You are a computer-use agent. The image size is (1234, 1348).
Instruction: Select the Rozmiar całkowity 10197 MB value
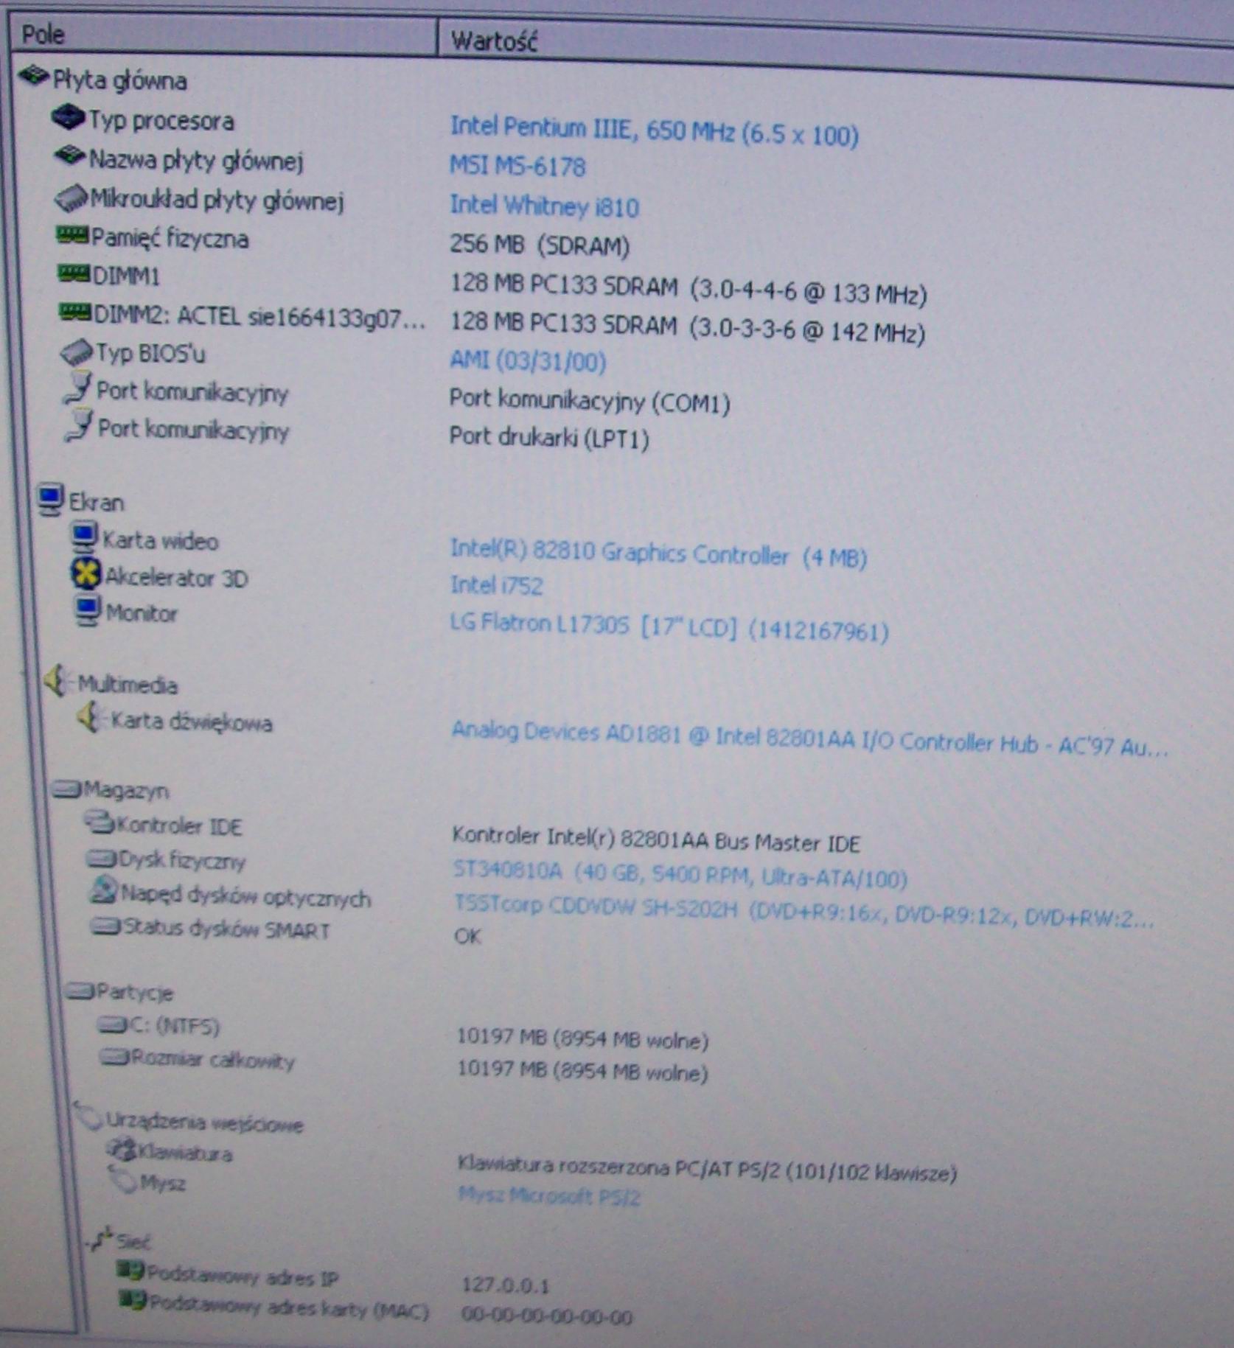[x=583, y=1071]
